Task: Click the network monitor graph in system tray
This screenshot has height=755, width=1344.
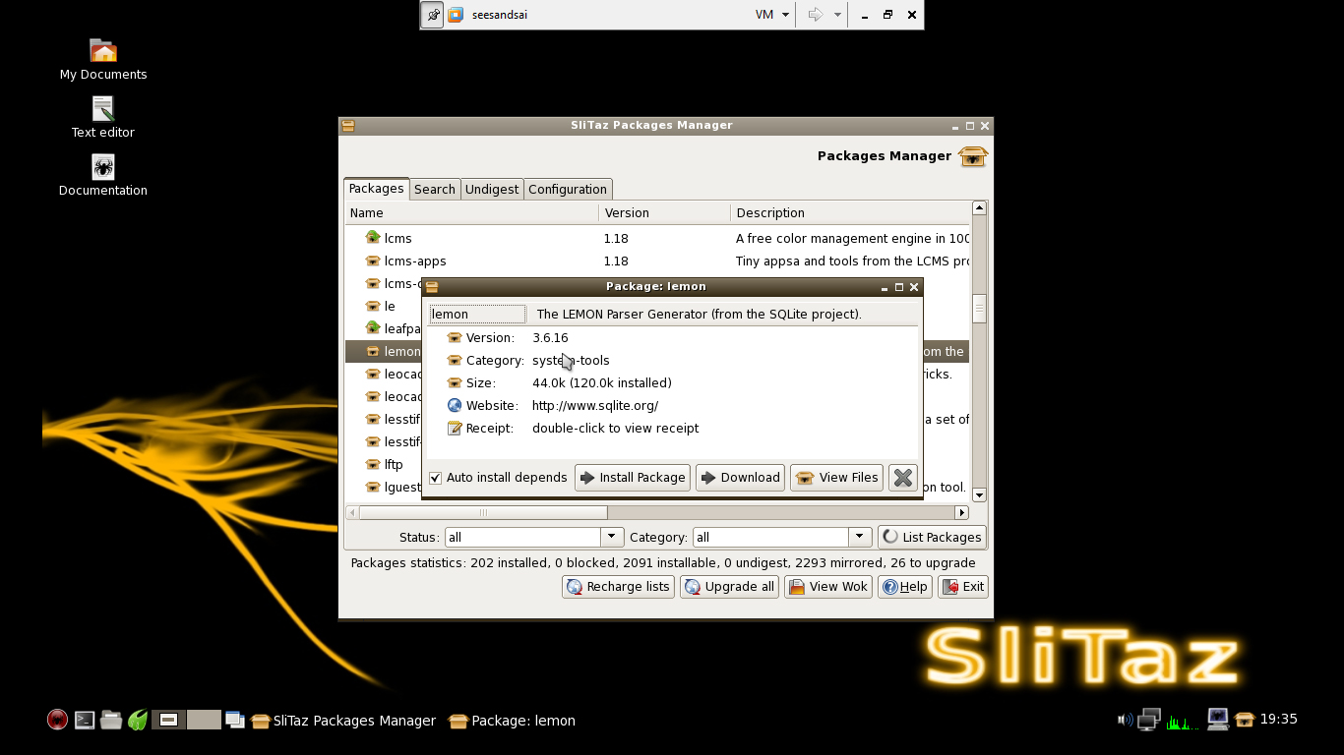Action: (x=1178, y=721)
